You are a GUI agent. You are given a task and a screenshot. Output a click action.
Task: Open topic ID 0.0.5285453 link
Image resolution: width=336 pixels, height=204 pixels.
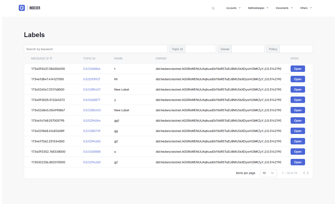[x=92, y=110]
